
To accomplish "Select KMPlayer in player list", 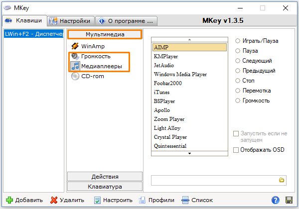I will (x=189, y=56).
